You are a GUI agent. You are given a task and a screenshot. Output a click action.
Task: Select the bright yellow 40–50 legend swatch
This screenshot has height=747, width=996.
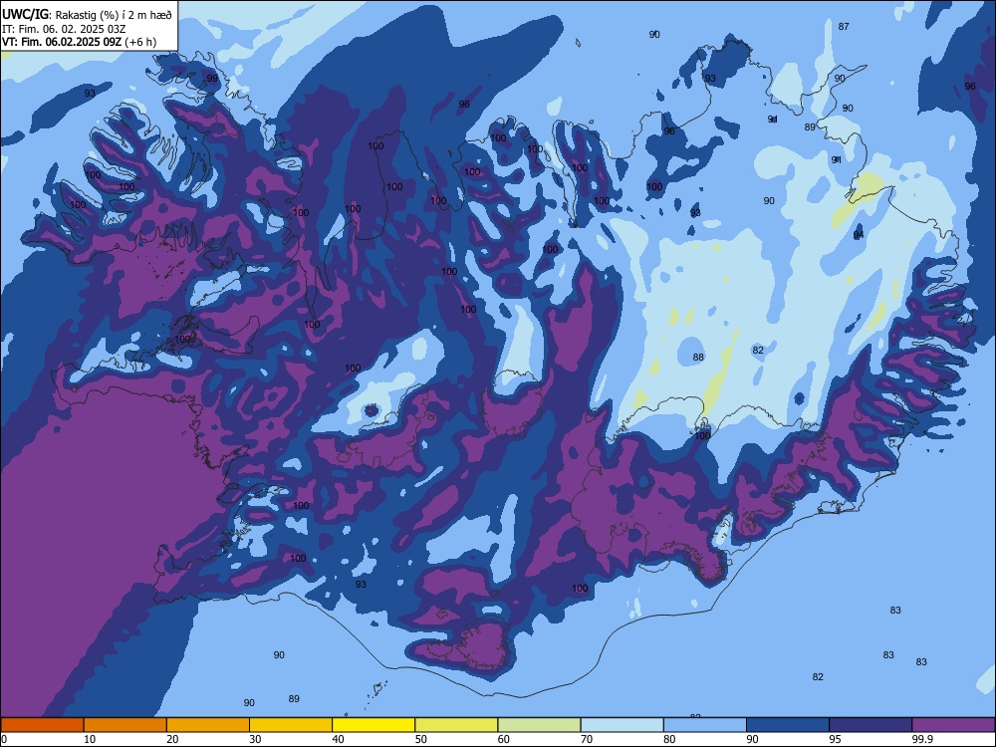coord(373,725)
